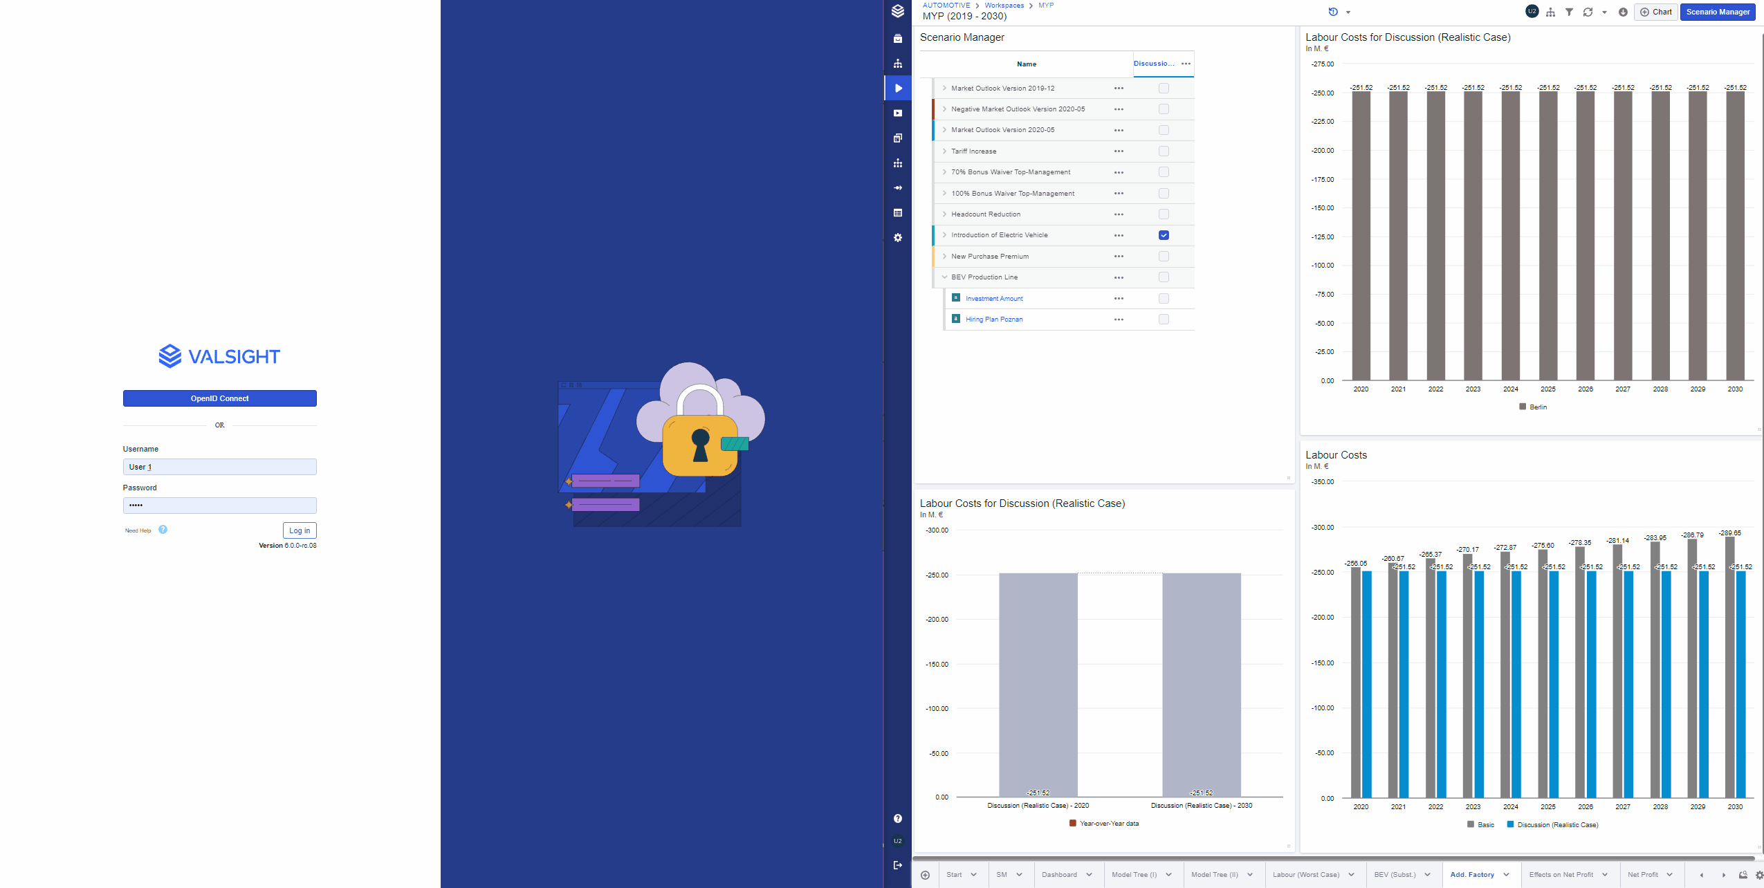The width and height of the screenshot is (1764, 888).
Task: Uncheck Introduction of Electric Vehicle checkbox
Action: tap(1164, 235)
